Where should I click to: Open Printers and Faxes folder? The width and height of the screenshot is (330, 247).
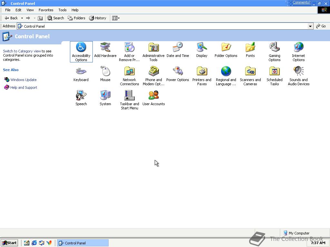pyautogui.click(x=202, y=76)
